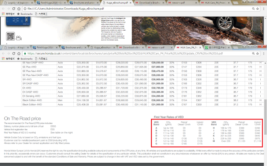Switch to newcr-v.pdf tab in the Honda window

coord(160,48)
